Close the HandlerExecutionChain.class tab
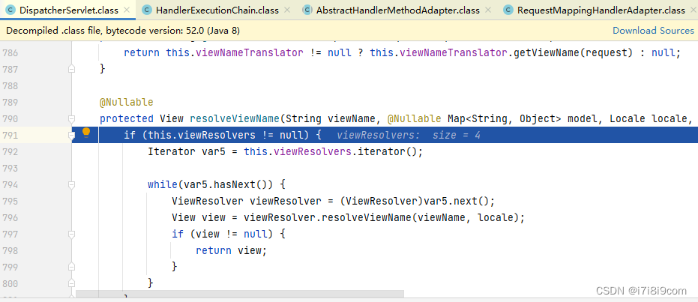The image size is (698, 302). coord(287,10)
